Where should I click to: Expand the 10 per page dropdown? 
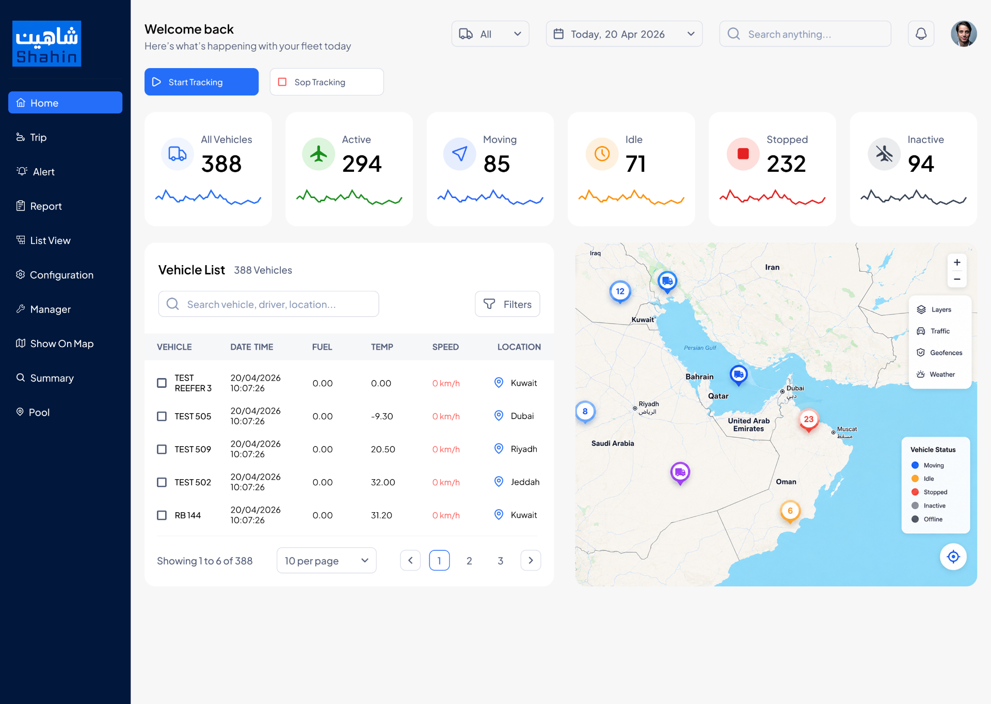[327, 561]
